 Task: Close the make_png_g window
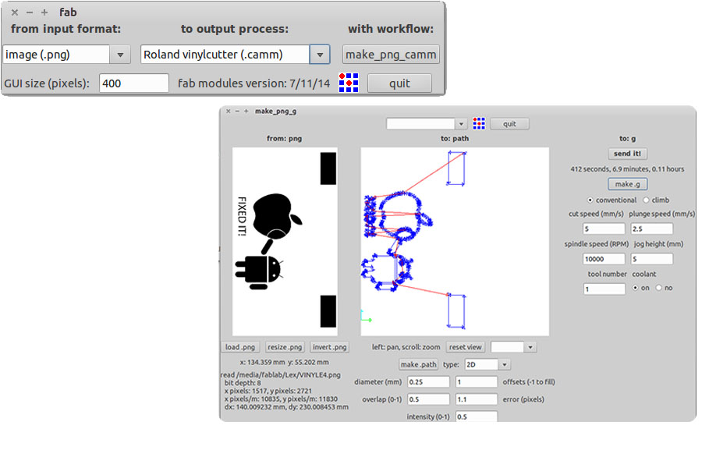[x=229, y=111]
